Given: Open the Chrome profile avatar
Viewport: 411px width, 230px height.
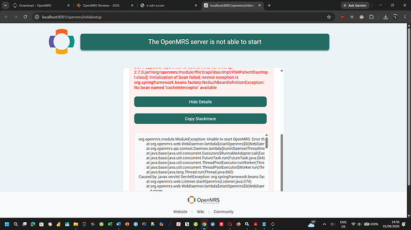Looking at the screenshot, I should click(x=396, y=17).
